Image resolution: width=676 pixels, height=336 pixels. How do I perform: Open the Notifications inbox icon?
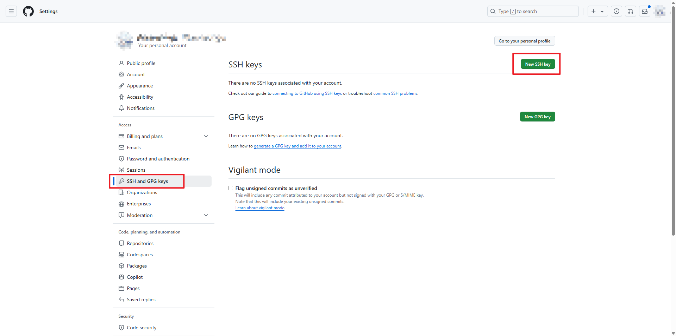coord(645,11)
